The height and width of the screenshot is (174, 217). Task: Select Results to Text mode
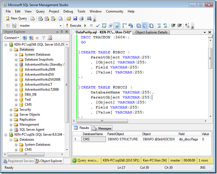[139, 25]
